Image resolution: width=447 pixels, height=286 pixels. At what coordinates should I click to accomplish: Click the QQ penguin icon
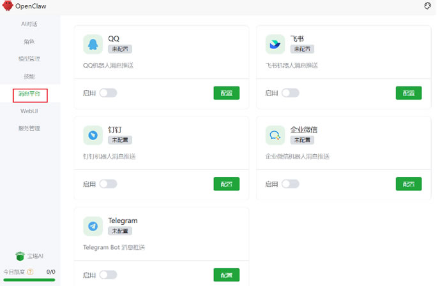tap(93, 44)
